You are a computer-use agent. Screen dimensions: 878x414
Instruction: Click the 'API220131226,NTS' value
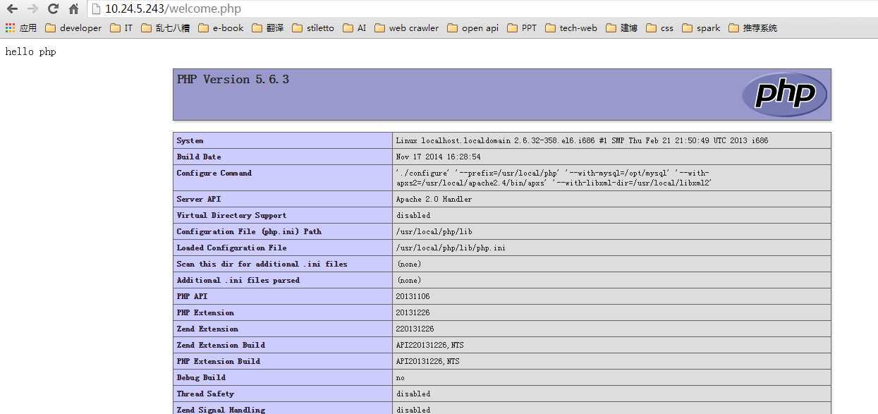tap(430, 345)
